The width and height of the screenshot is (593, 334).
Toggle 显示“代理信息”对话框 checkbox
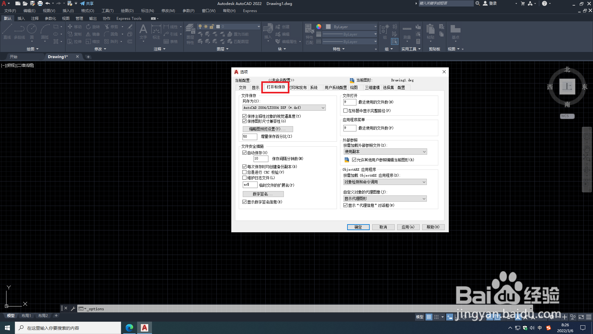(346, 205)
